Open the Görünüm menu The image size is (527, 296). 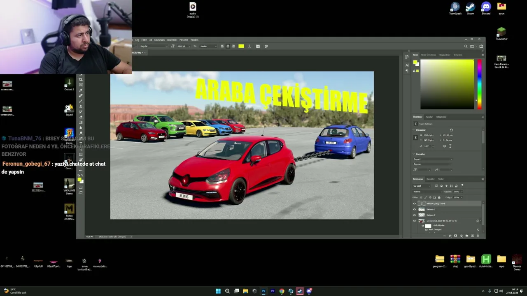click(159, 40)
